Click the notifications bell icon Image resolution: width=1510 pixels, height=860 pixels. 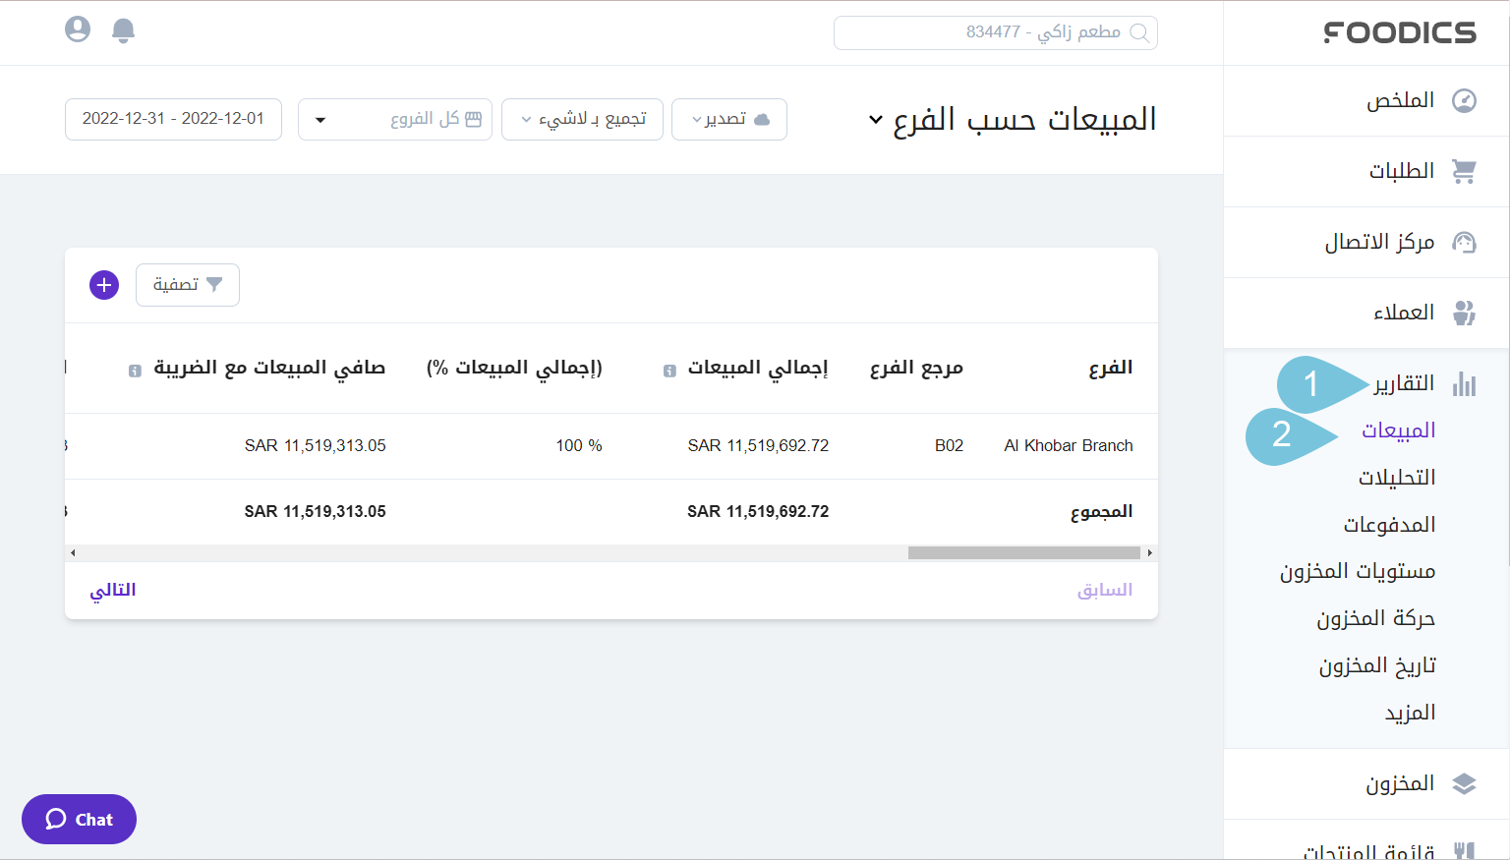pos(123,29)
